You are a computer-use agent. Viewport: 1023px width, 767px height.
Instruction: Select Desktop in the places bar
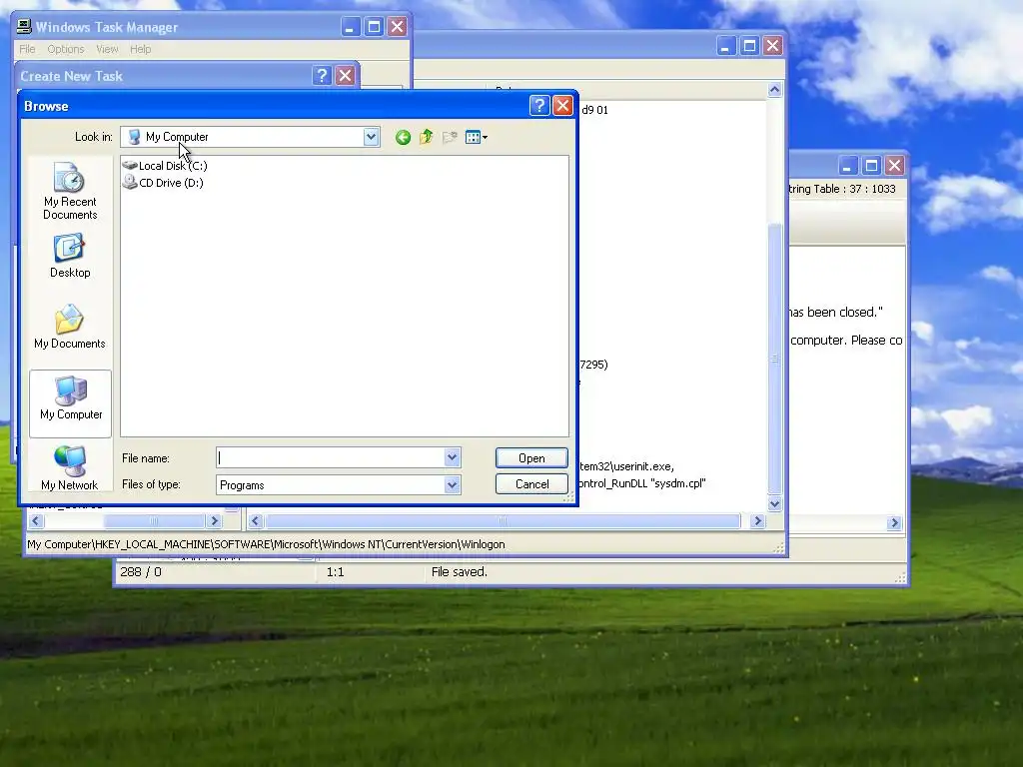[70, 257]
